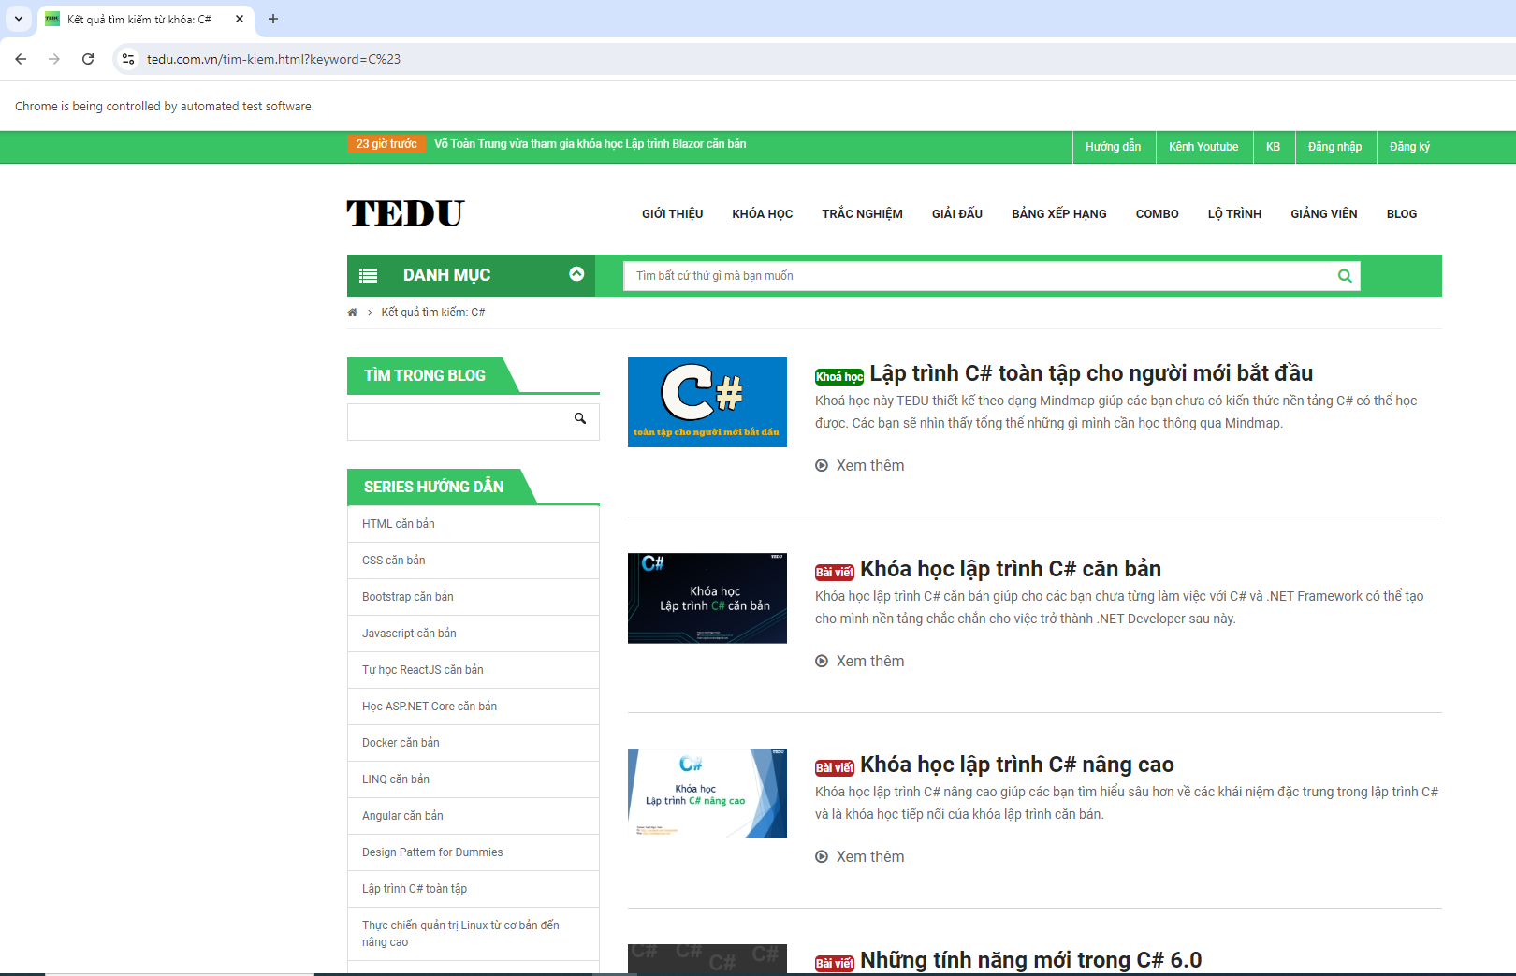
Task: Collapse the DANH MỤC category menu
Action: 576,274
